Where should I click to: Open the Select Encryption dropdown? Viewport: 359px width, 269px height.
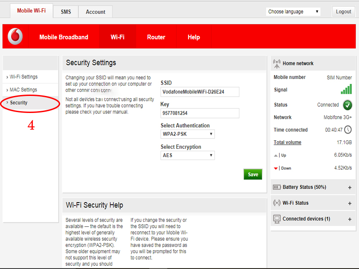[188, 155]
